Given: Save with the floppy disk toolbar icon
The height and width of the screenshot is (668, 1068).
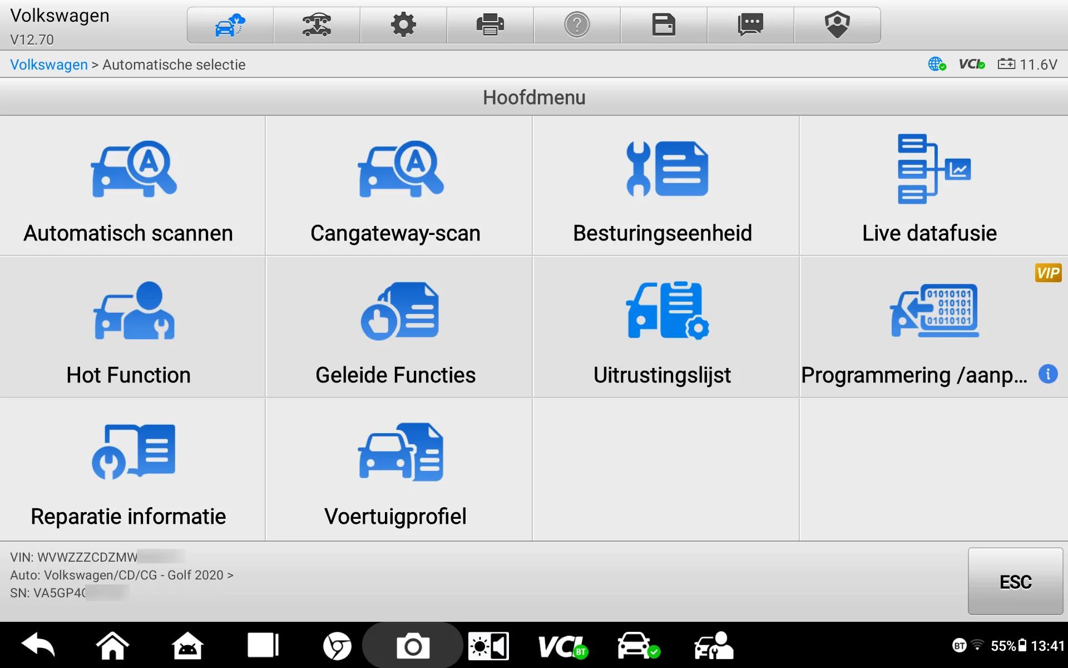Looking at the screenshot, I should 664,25.
